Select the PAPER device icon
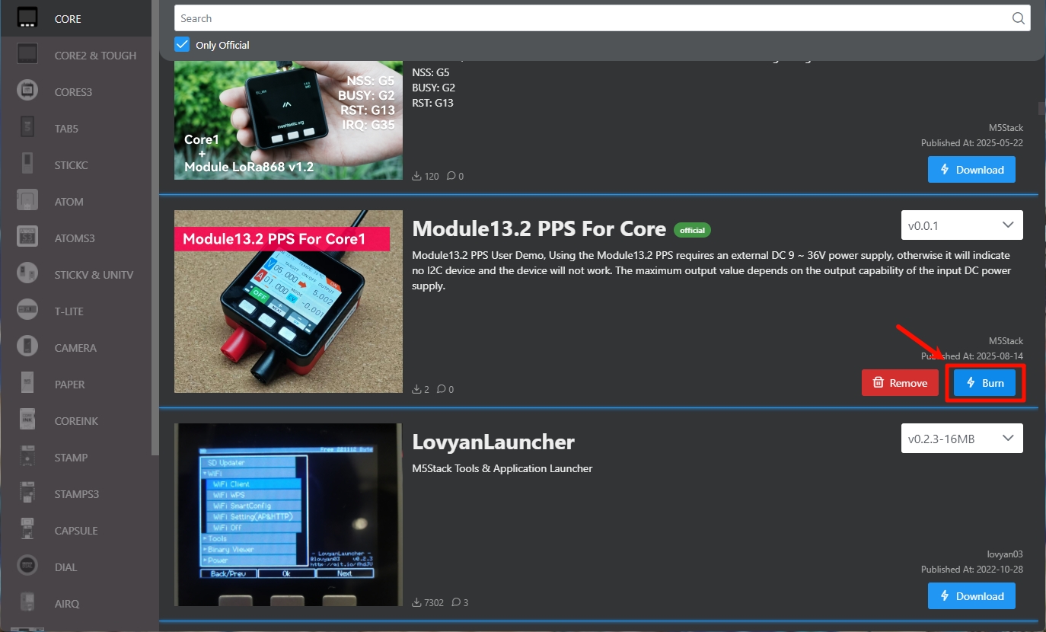This screenshot has width=1046, height=632. click(x=27, y=384)
